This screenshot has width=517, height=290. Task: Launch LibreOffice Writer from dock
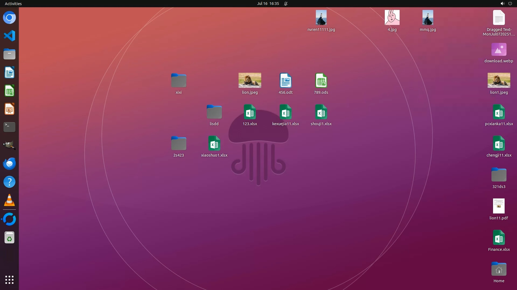click(9, 73)
